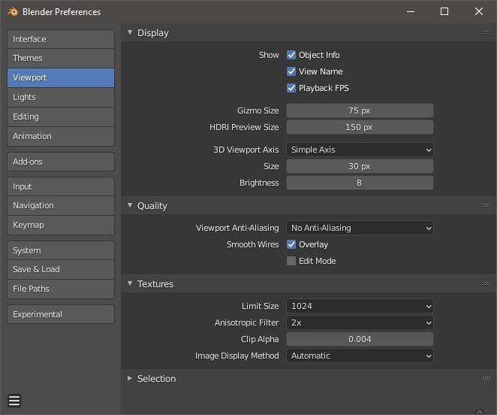Click the Textures panel title text
The height and width of the screenshot is (415, 497).
tap(155, 283)
